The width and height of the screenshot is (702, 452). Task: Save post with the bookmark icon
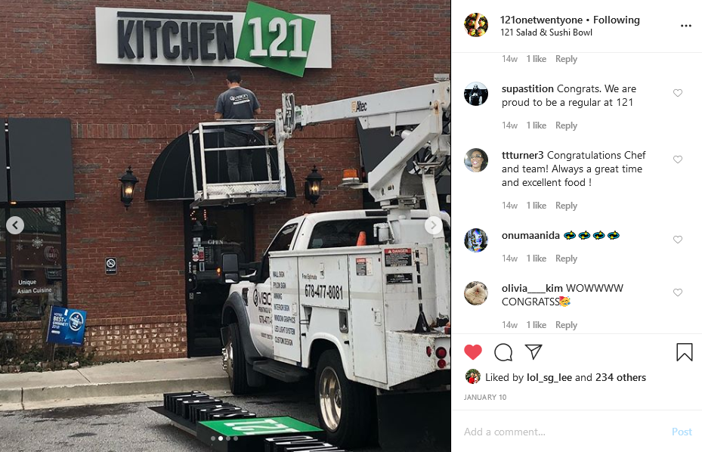coord(684,352)
